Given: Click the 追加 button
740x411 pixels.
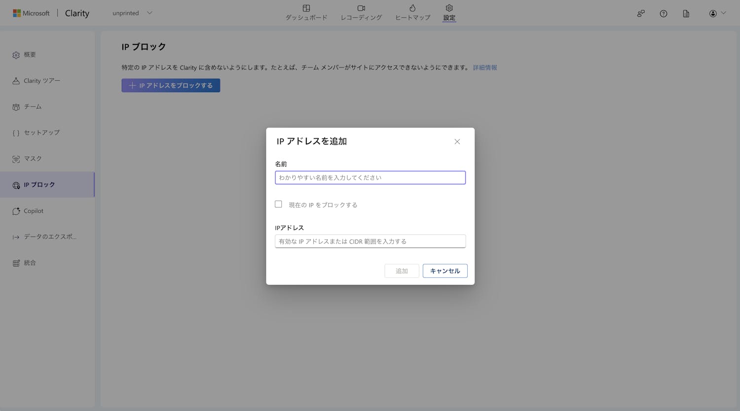Looking at the screenshot, I should (402, 271).
